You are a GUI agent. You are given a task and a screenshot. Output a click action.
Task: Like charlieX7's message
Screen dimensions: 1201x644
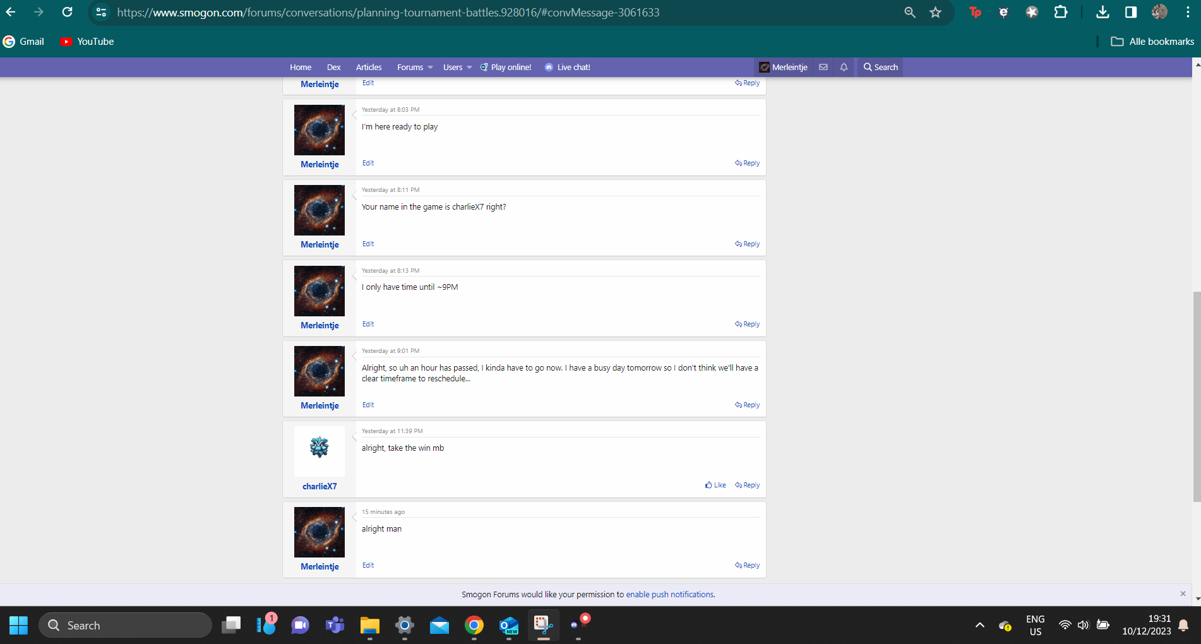click(x=715, y=485)
